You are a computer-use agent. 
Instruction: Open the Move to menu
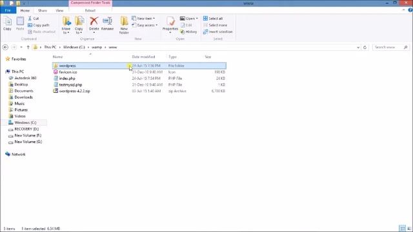click(x=66, y=25)
